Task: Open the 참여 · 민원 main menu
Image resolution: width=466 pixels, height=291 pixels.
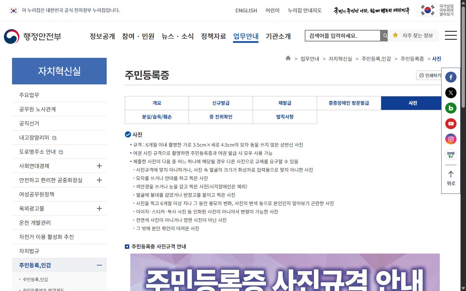Action: (x=138, y=36)
